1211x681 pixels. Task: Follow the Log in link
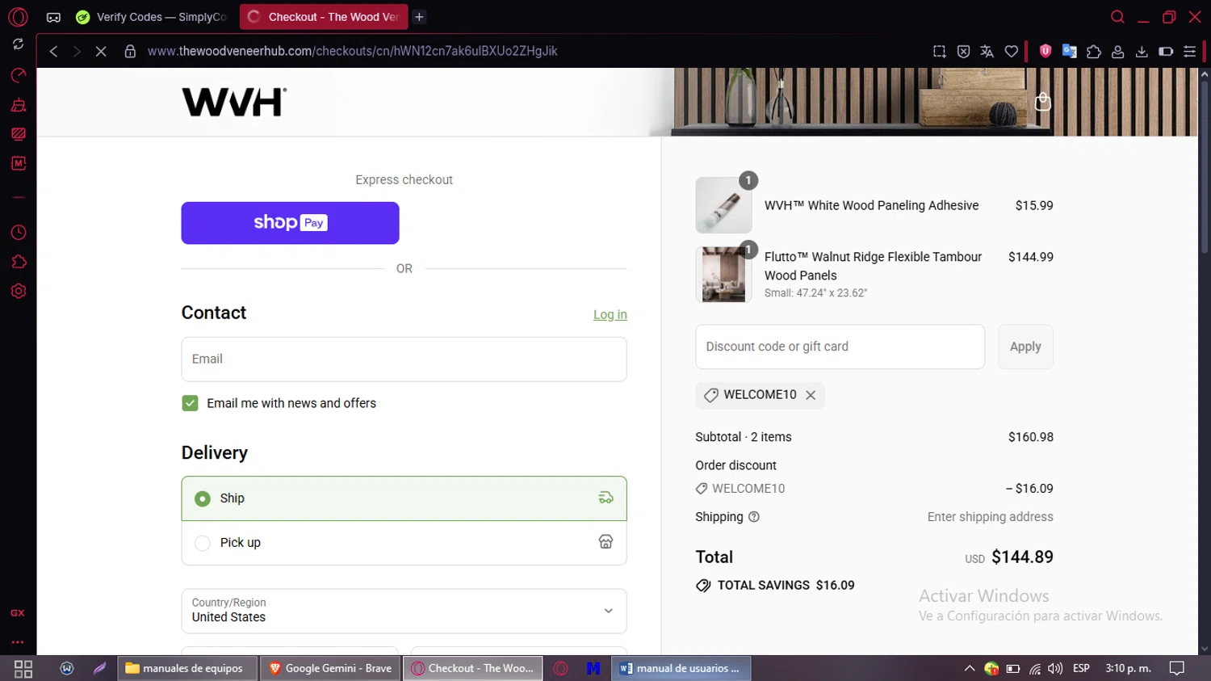(610, 315)
